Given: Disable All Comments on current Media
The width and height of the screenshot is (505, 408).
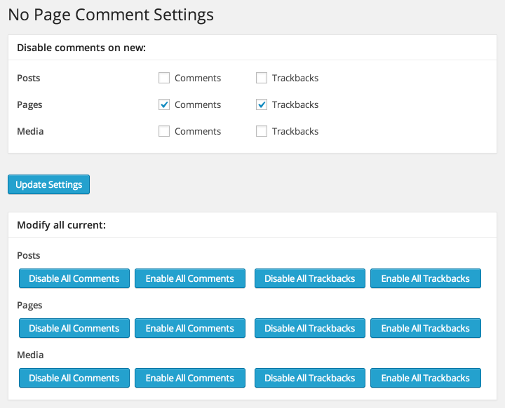Looking at the screenshot, I should (x=74, y=378).
